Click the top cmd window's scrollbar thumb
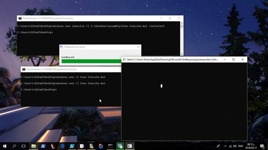Viewport: 268px width, 150px height. (x=182, y=26)
